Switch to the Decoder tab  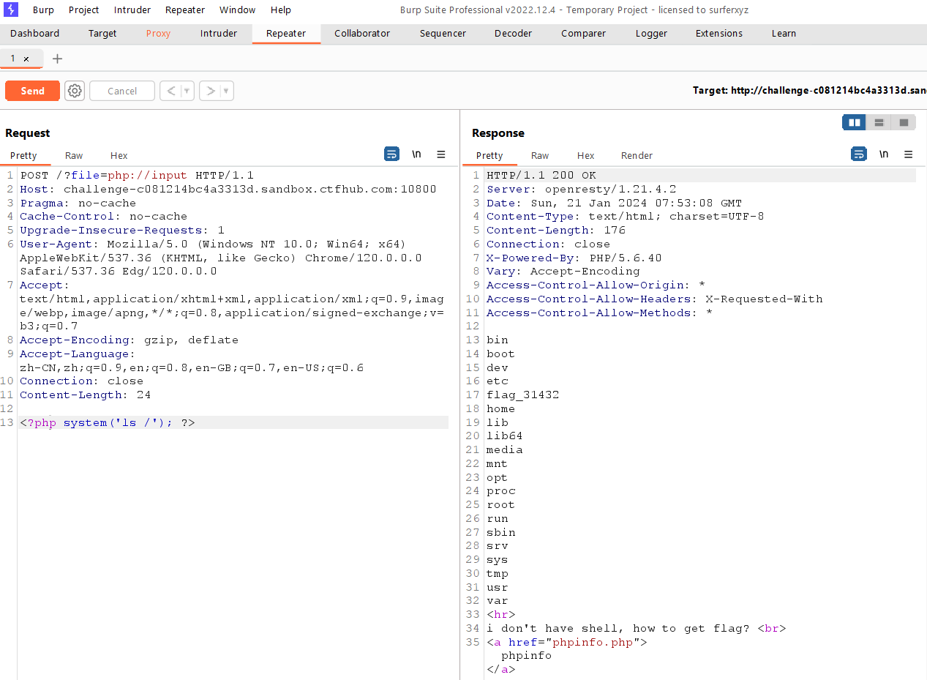[514, 34]
